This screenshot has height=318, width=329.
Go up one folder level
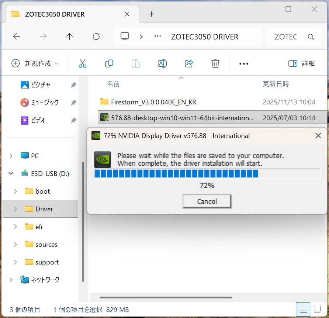(x=69, y=37)
